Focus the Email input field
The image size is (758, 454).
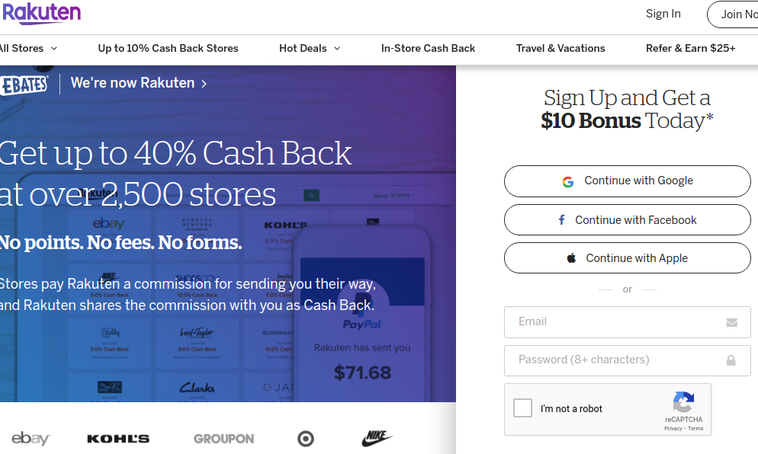tap(628, 322)
